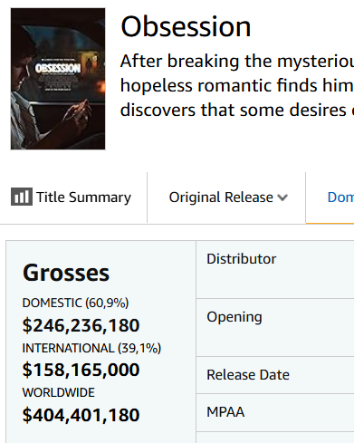This screenshot has width=354, height=443.
Task: Click the Opening row label
Action: click(234, 317)
